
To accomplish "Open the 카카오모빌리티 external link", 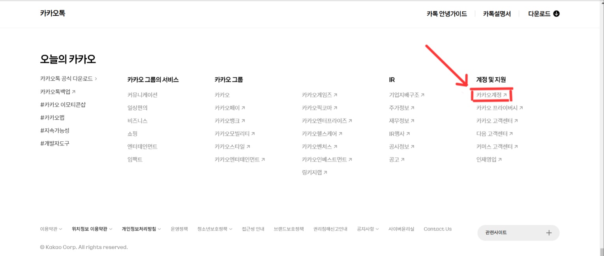I will tap(235, 134).
